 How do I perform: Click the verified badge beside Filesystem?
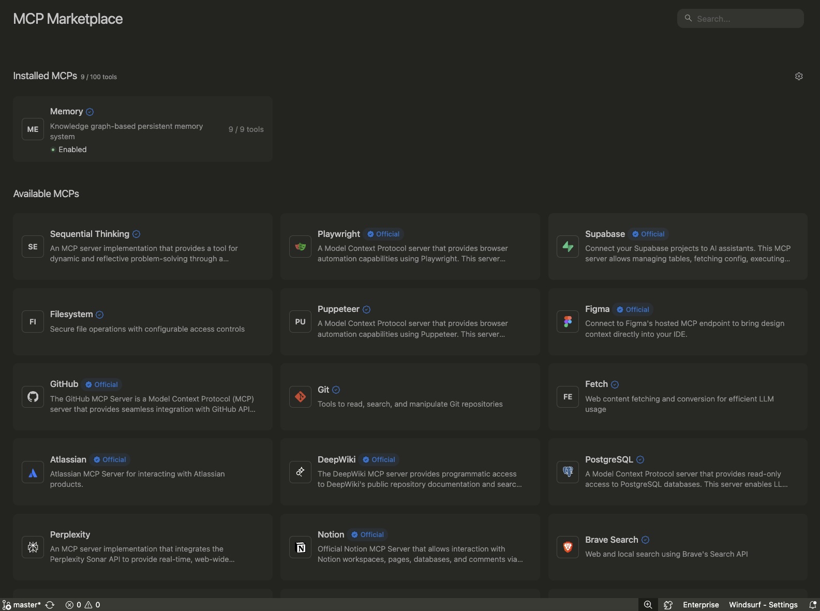pos(100,315)
